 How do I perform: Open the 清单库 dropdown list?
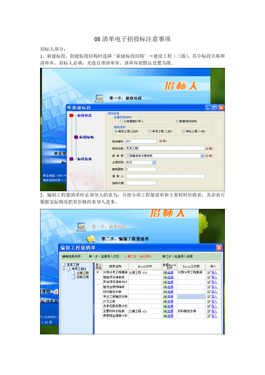(202, 155)
